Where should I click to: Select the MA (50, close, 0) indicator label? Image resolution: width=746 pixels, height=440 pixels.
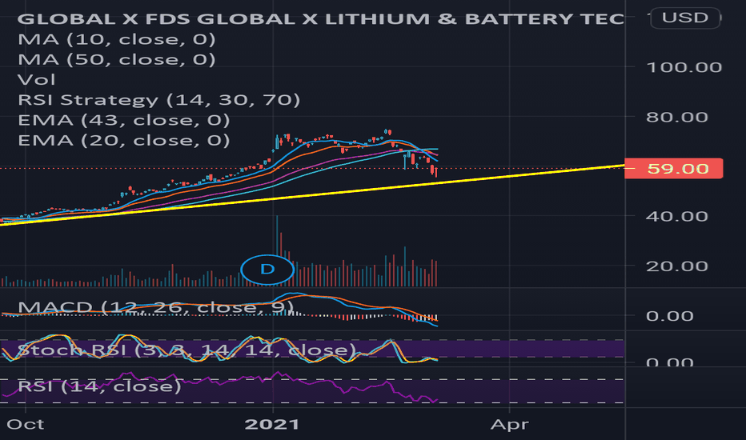point(117,59)
